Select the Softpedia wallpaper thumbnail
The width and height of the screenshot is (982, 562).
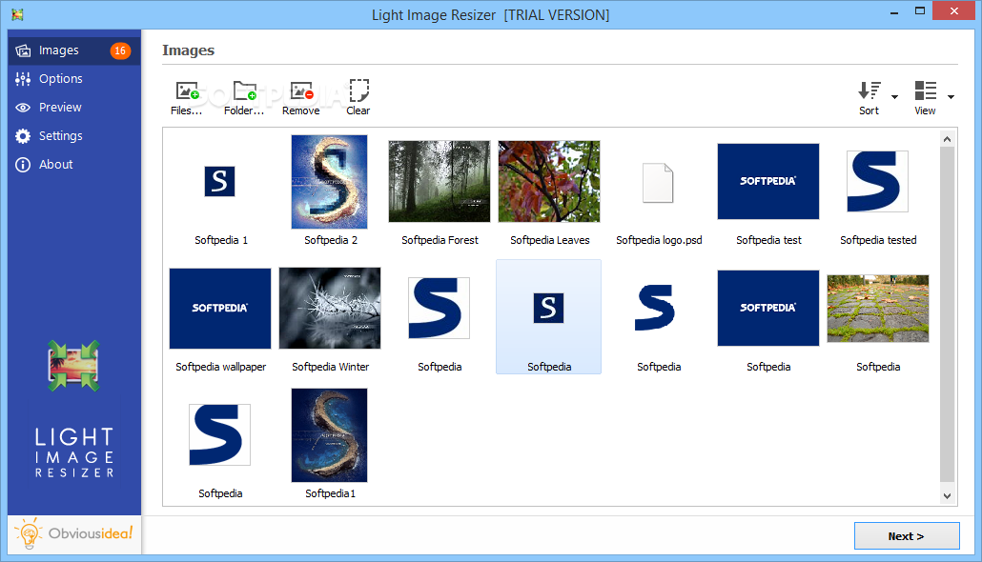click(220, 309)
